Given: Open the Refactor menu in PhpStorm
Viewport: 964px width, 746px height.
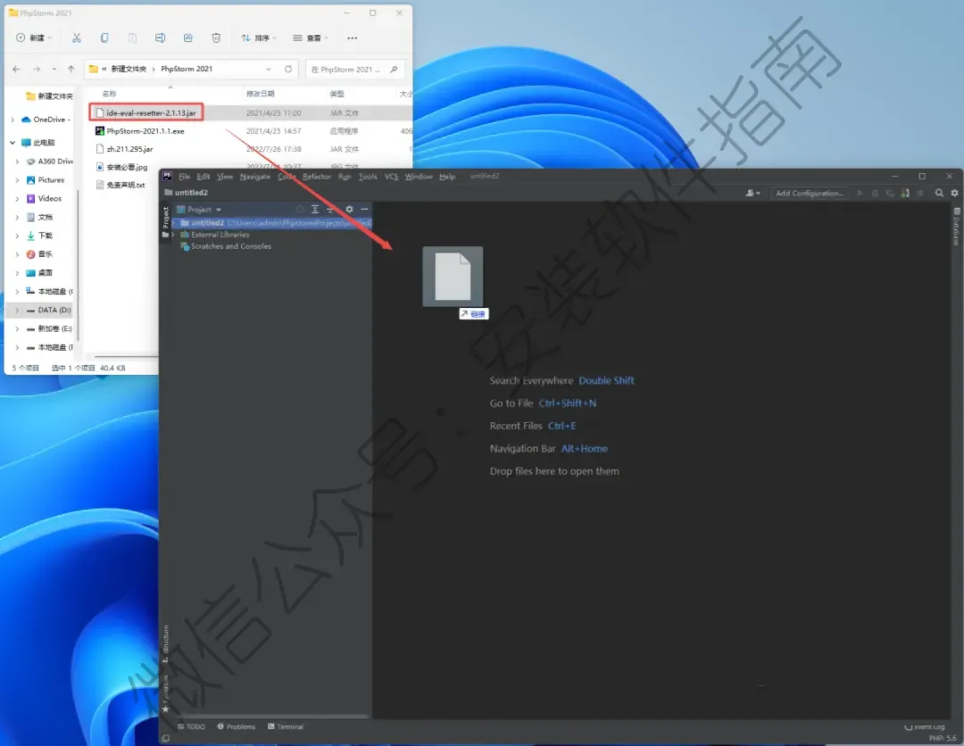Looking at the screenshot, I should pos(317,177).
